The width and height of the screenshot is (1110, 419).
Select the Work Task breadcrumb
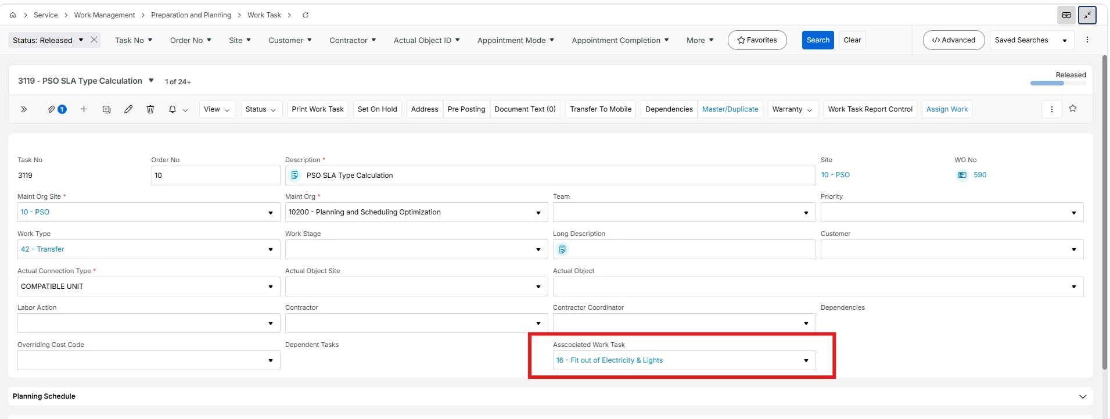[x=264, y=15]
